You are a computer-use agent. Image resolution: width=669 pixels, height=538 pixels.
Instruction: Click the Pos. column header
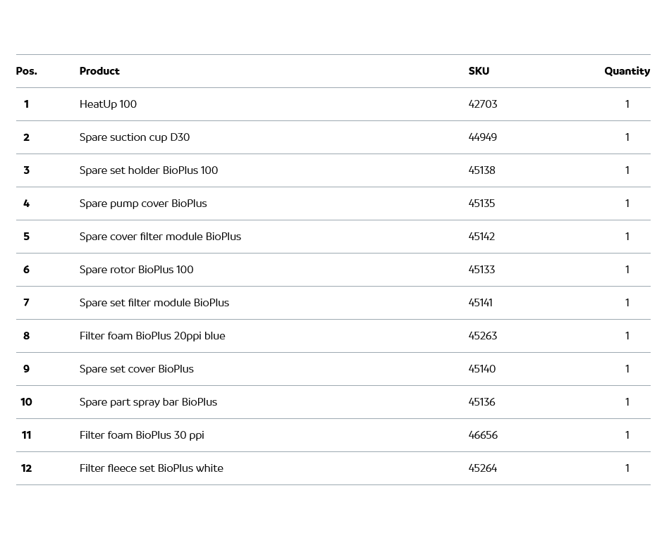coord(27,71)
